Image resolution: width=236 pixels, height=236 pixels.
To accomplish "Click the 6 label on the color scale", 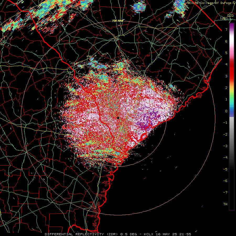I will pos(226,41).
